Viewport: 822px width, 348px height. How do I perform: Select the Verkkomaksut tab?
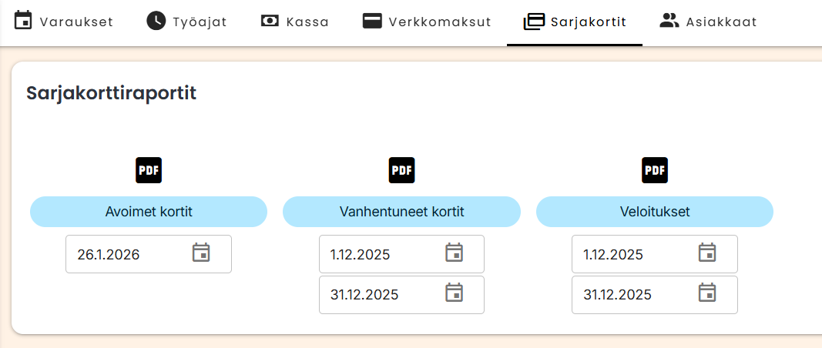[427, 22]
